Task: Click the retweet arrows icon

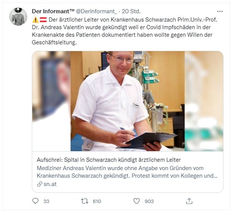Action: [84, 201]
